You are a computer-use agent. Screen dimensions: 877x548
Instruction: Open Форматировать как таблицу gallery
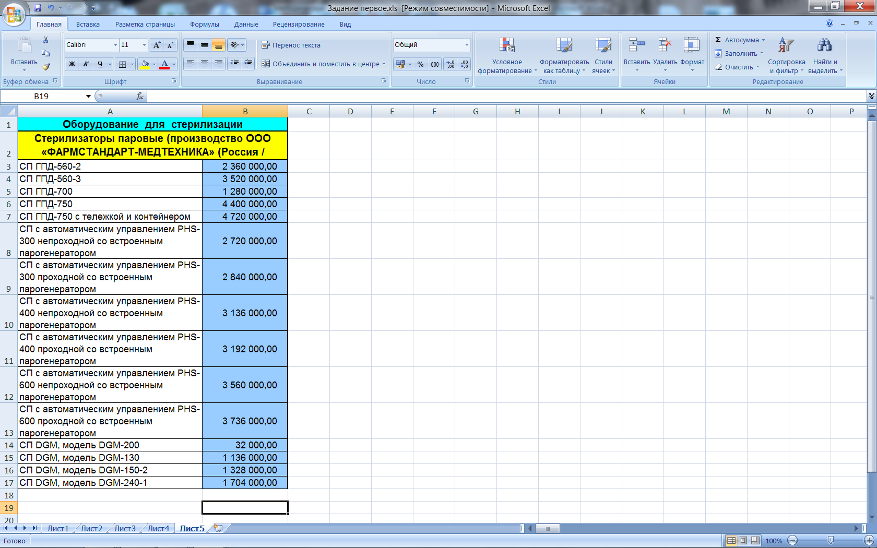[x=564, y=55]
